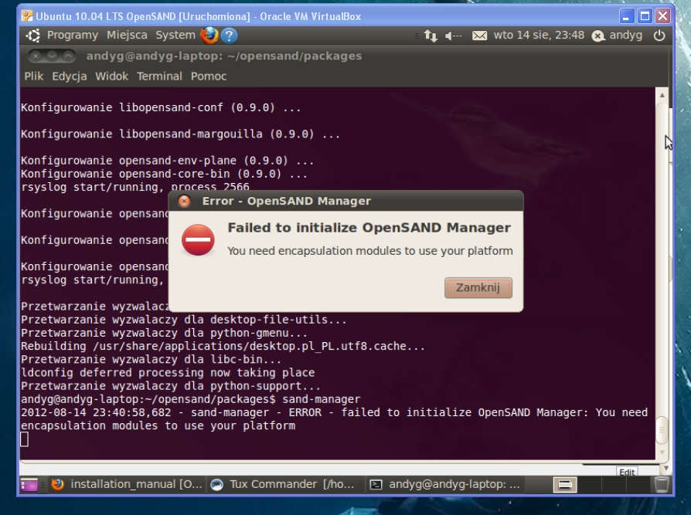The image size is (691, 515).
Task: Click the Firefox icon in taskbar item
Action: (58, 484)
